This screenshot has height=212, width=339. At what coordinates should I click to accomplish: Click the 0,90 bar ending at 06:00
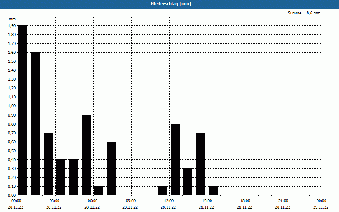click(86, 155)
